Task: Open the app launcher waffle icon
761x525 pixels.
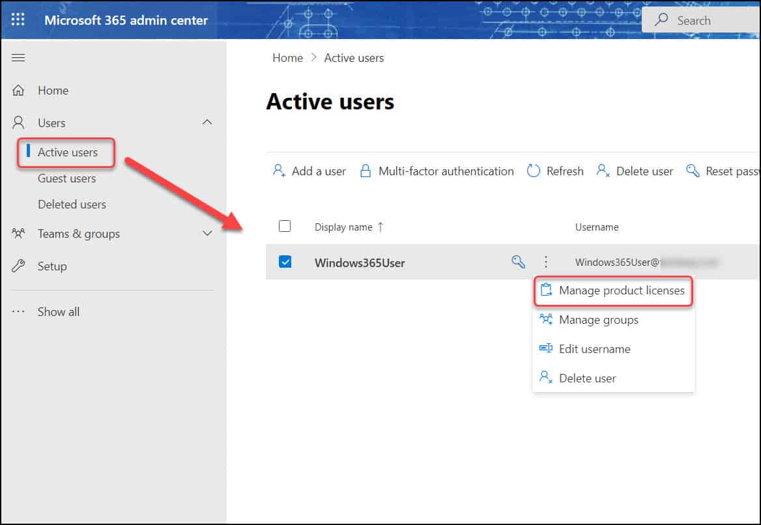Action: [x=18, y=20]
